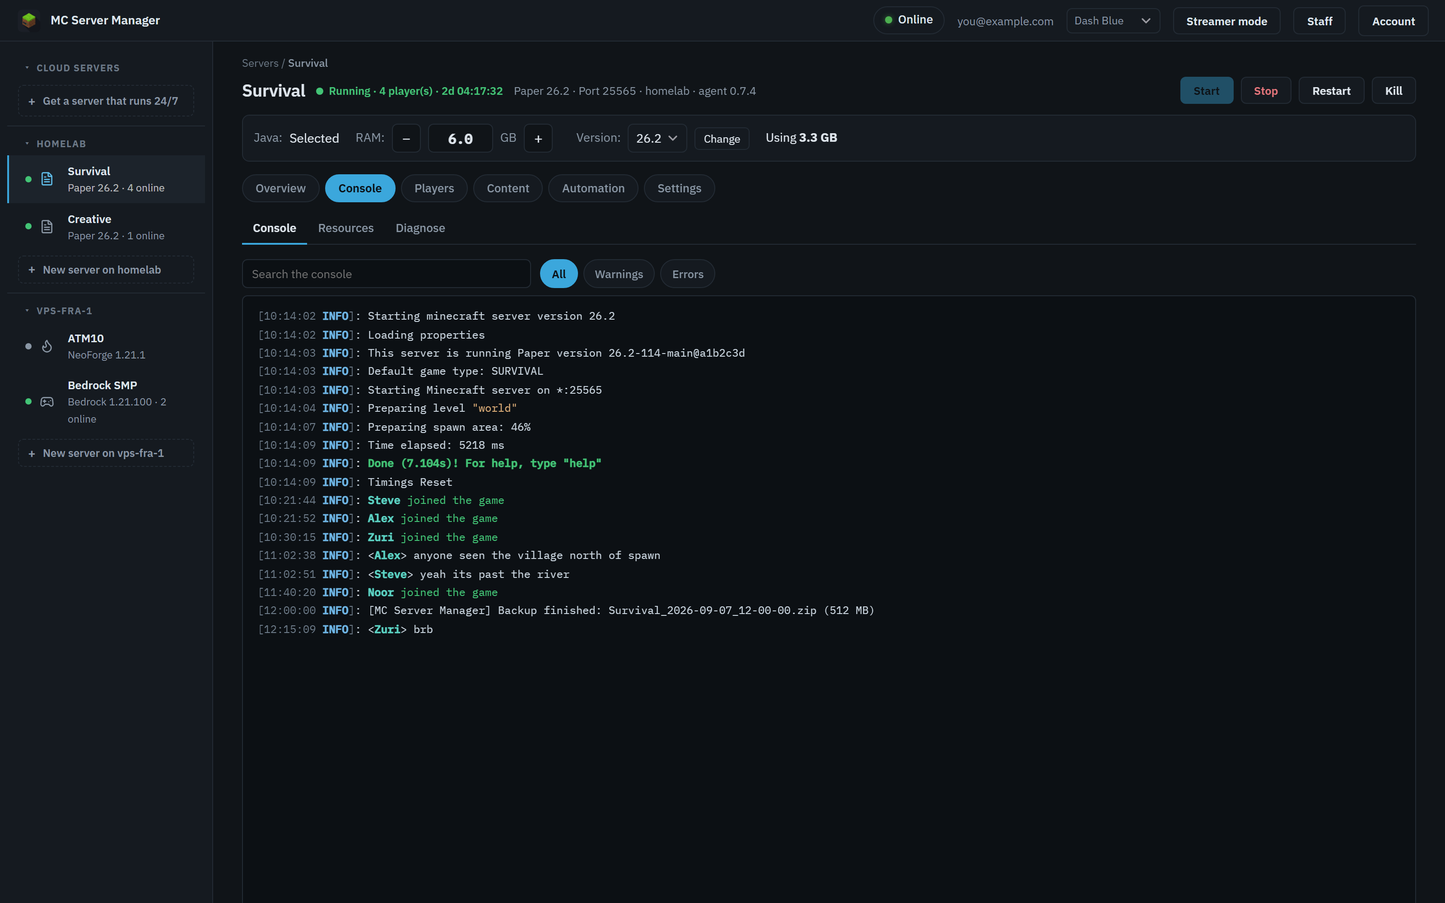Click the Noor joined the game line

(378, 592)
